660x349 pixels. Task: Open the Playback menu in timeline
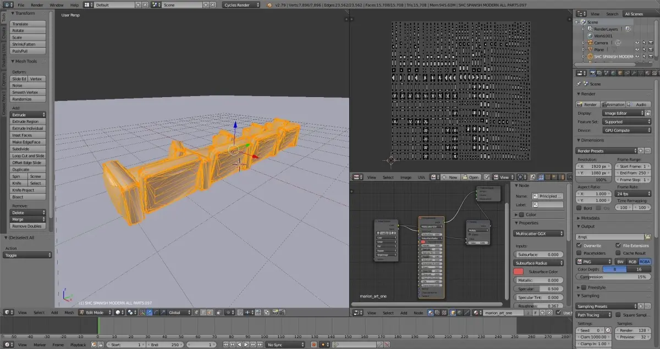(x=78, y=345)
